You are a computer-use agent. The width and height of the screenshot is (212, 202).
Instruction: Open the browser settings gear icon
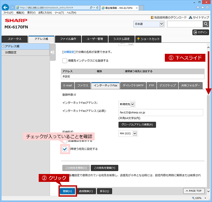click(x=207, y=7)
